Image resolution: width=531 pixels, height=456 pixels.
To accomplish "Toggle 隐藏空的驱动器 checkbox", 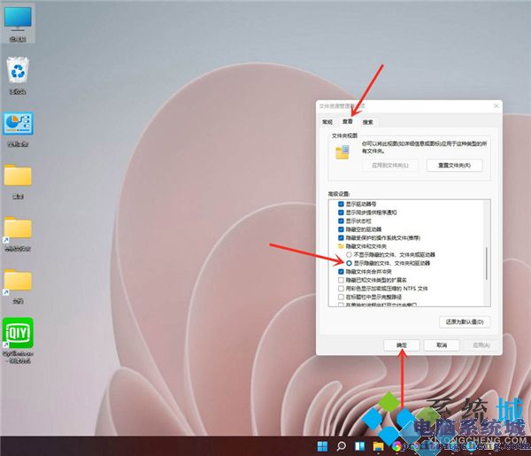I will pyautogui.click(x=341, y=229).
